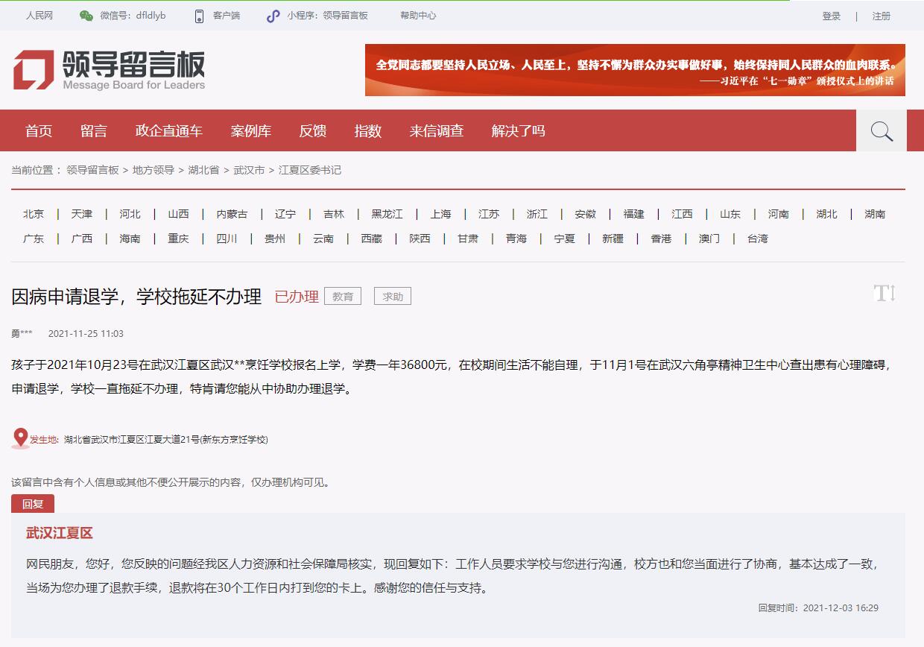This screenshot has height=647, width=924.
Task: Click the 求助 tag button
Action: [x=393, y=297]
